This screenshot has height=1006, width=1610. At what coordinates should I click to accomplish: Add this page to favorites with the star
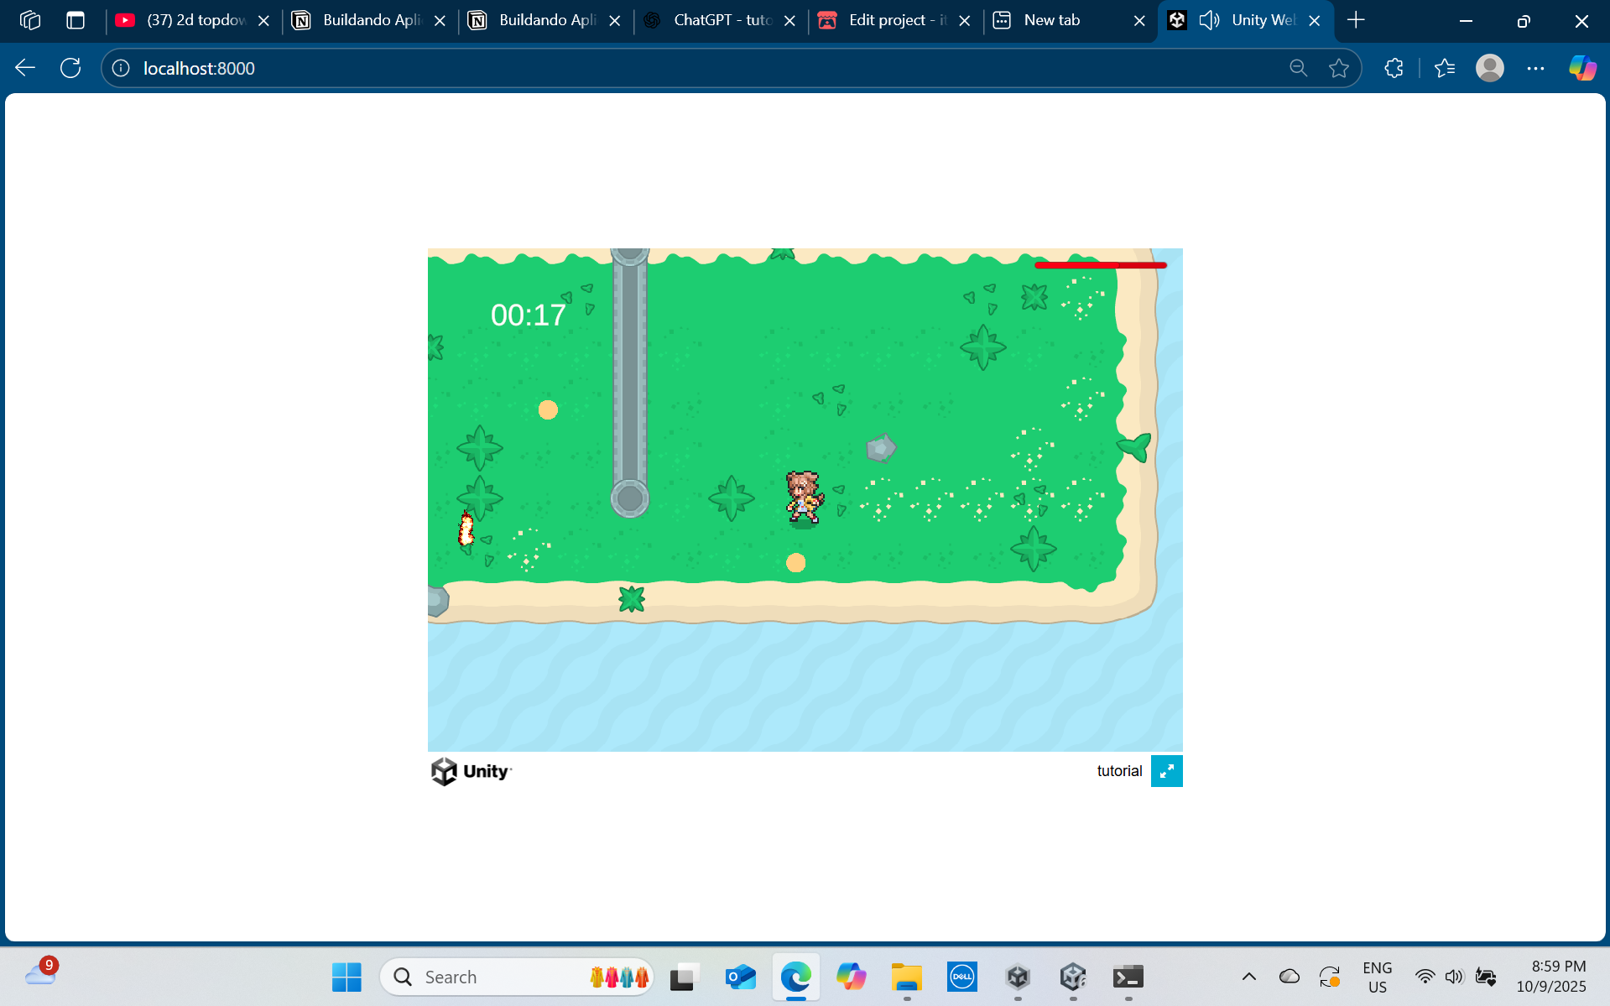click(x=1339, y=68)
